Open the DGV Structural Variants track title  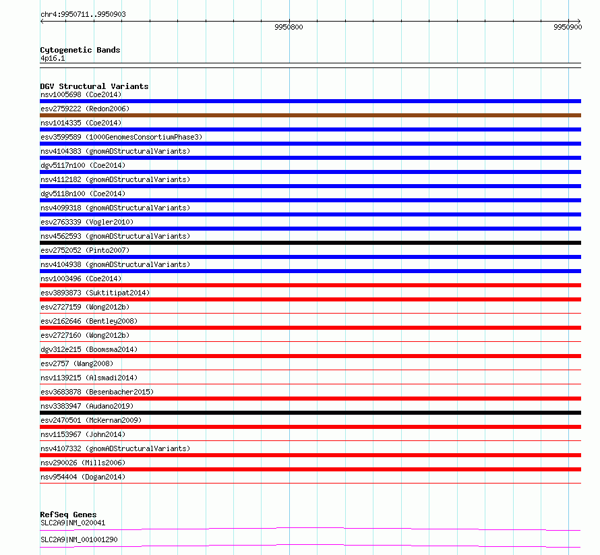tap(94, 86)
